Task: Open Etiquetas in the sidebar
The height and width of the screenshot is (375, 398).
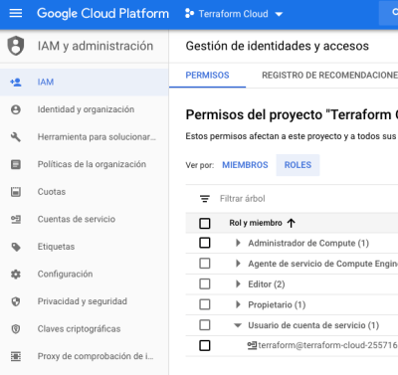Action: [85, 247]
